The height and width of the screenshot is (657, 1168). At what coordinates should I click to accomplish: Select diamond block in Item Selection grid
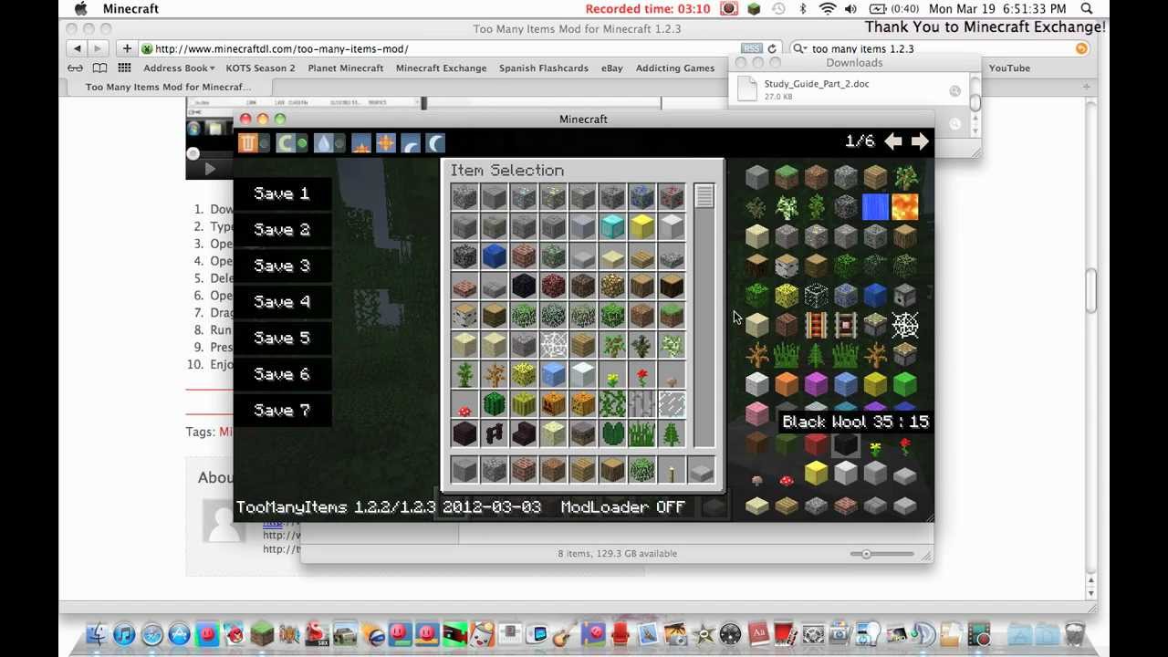click(612, 226)
